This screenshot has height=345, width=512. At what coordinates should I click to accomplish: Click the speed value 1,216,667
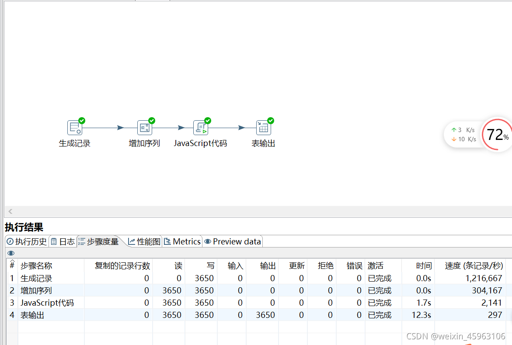tap(484, 279)
